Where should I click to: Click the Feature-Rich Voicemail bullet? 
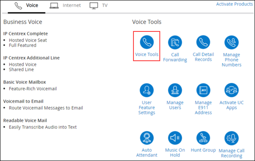33,89
